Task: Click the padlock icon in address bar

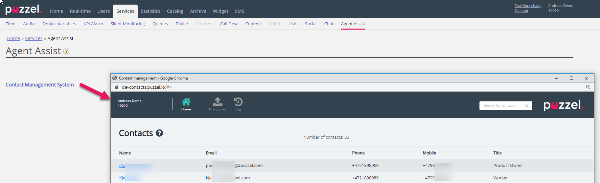Action: pyautogui.click(x=116, y=87)
